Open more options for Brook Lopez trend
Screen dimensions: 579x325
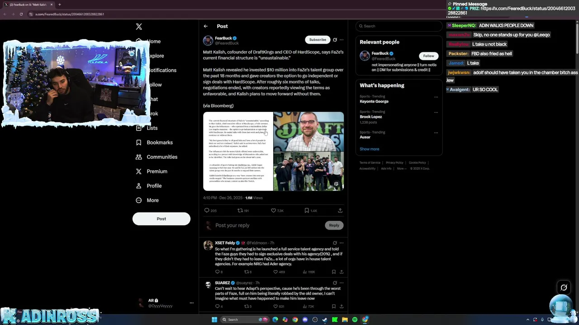coord(436,112)
